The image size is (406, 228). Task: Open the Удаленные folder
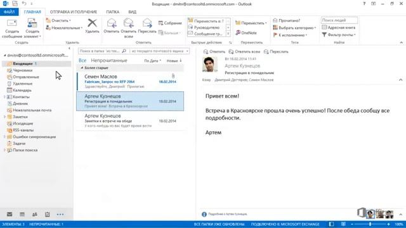(x=23, y=84)
